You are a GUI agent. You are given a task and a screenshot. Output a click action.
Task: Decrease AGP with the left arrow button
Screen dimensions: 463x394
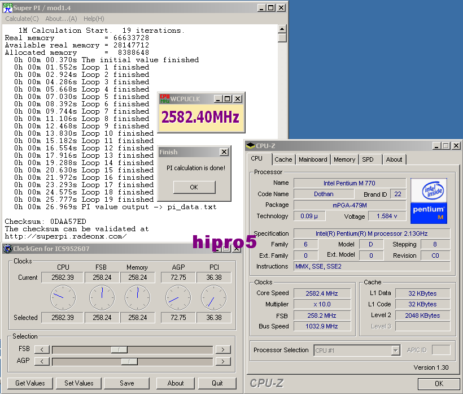pos(42,361)
